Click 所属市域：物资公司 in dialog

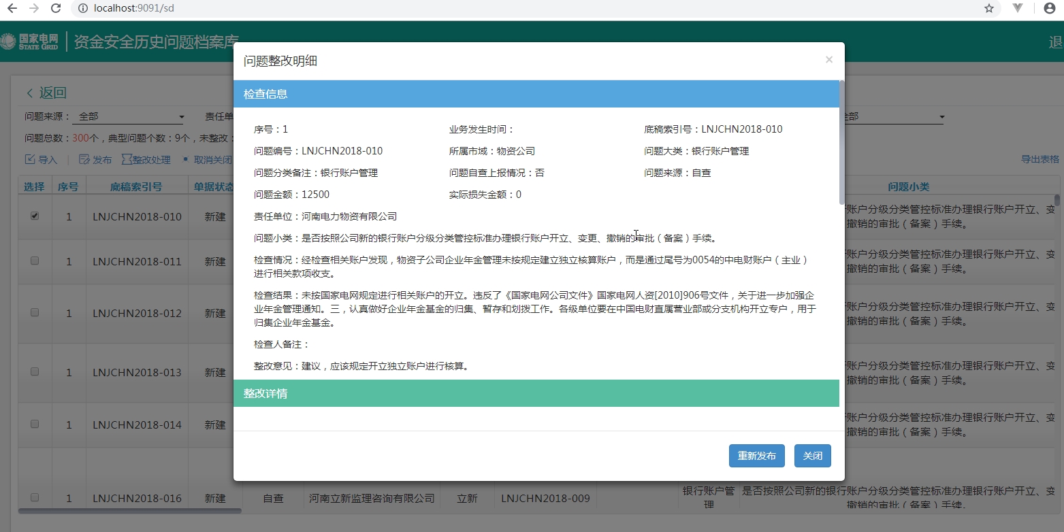click(492, 151)
